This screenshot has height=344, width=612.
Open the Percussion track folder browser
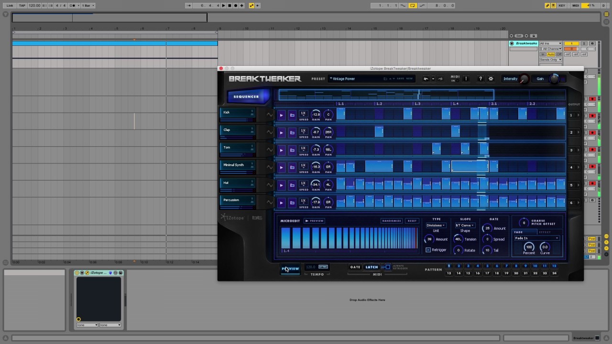pyautogui.click(x=292, y=203)
